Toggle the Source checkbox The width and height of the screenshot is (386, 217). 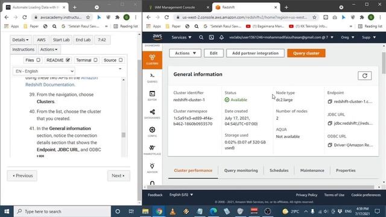pyautogui.click(x=121, y=60)
